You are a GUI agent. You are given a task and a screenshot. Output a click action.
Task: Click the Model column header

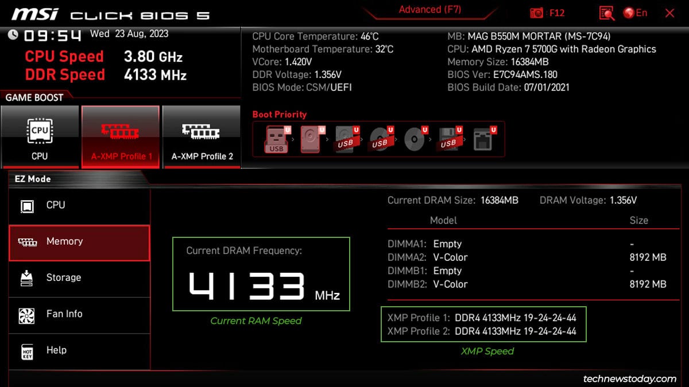click(443, 221)
